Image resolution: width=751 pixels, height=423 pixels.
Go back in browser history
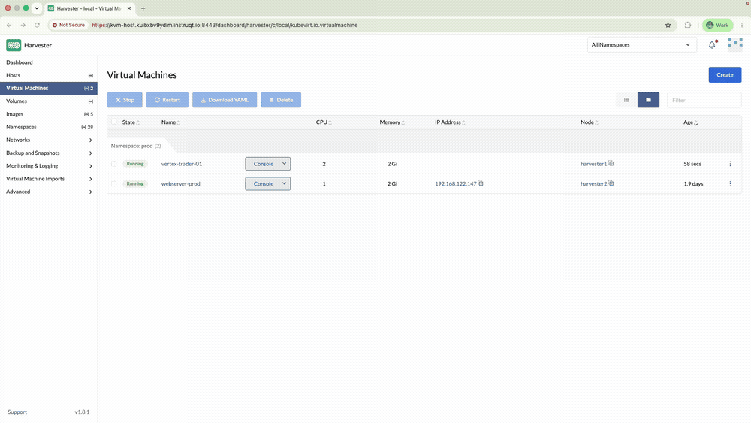coord(9,25)
